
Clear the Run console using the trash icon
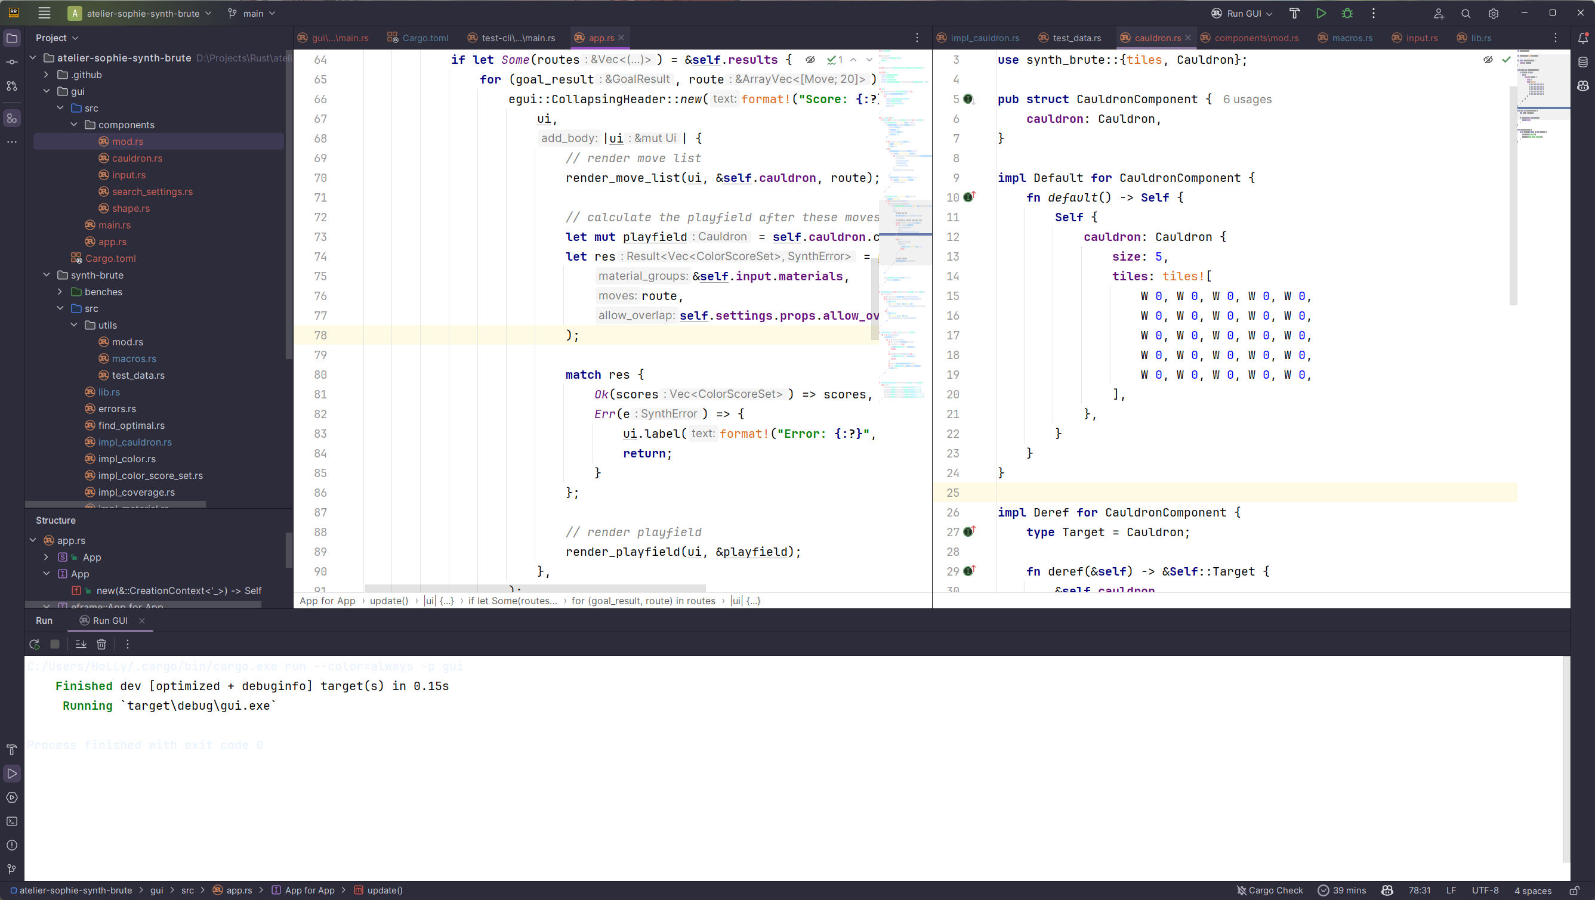pyautogui.click(x=101, y=644)
